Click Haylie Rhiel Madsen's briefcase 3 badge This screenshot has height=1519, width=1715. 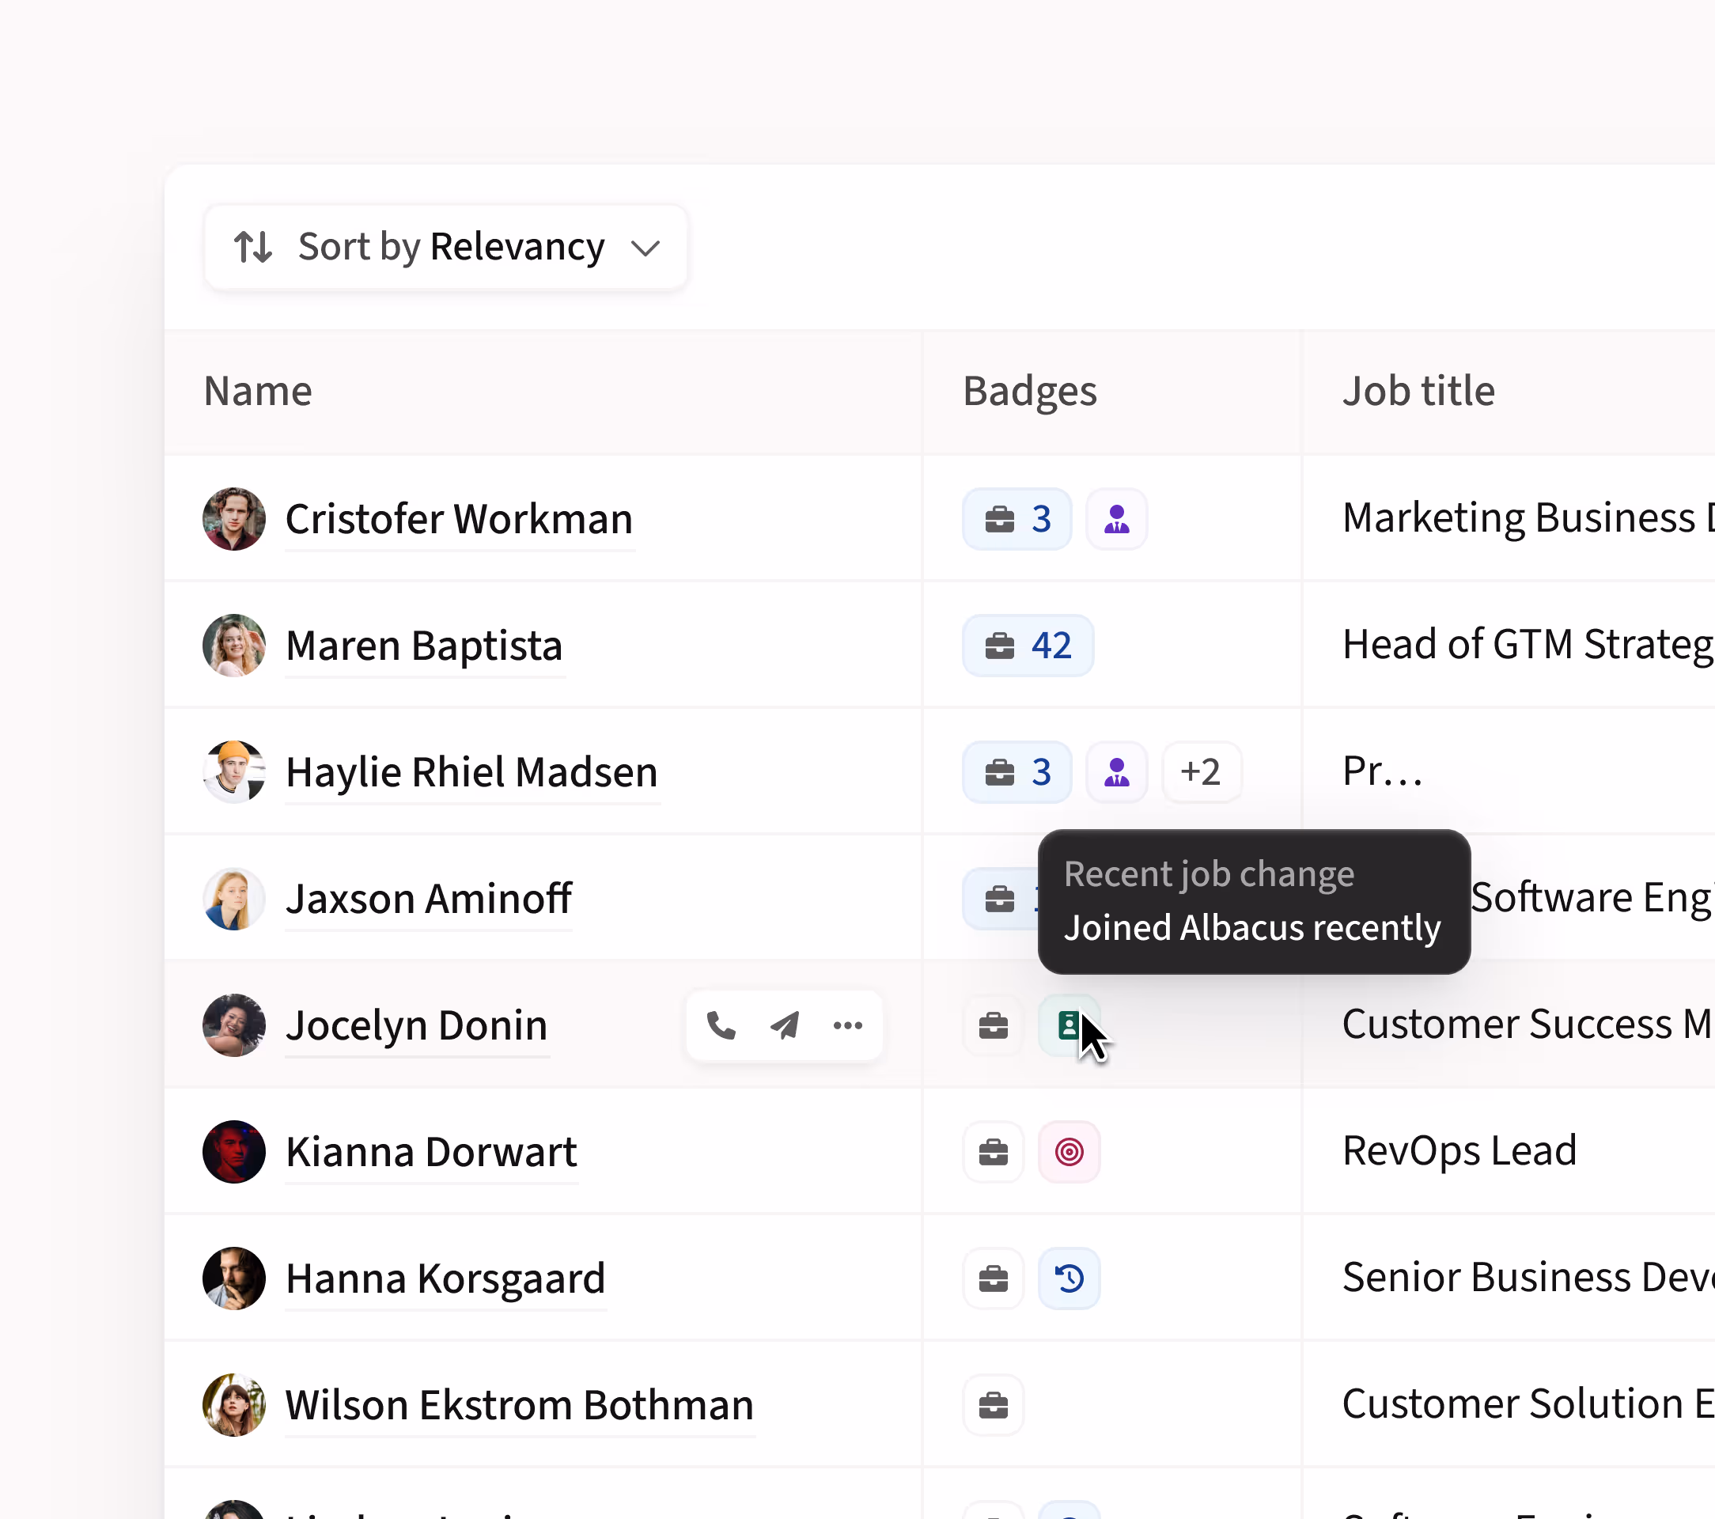click(1016, 771)
